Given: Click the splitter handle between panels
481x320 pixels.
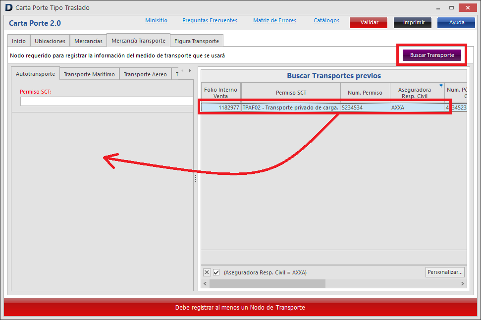Looking at the screenshot, I should pos(196,178).
